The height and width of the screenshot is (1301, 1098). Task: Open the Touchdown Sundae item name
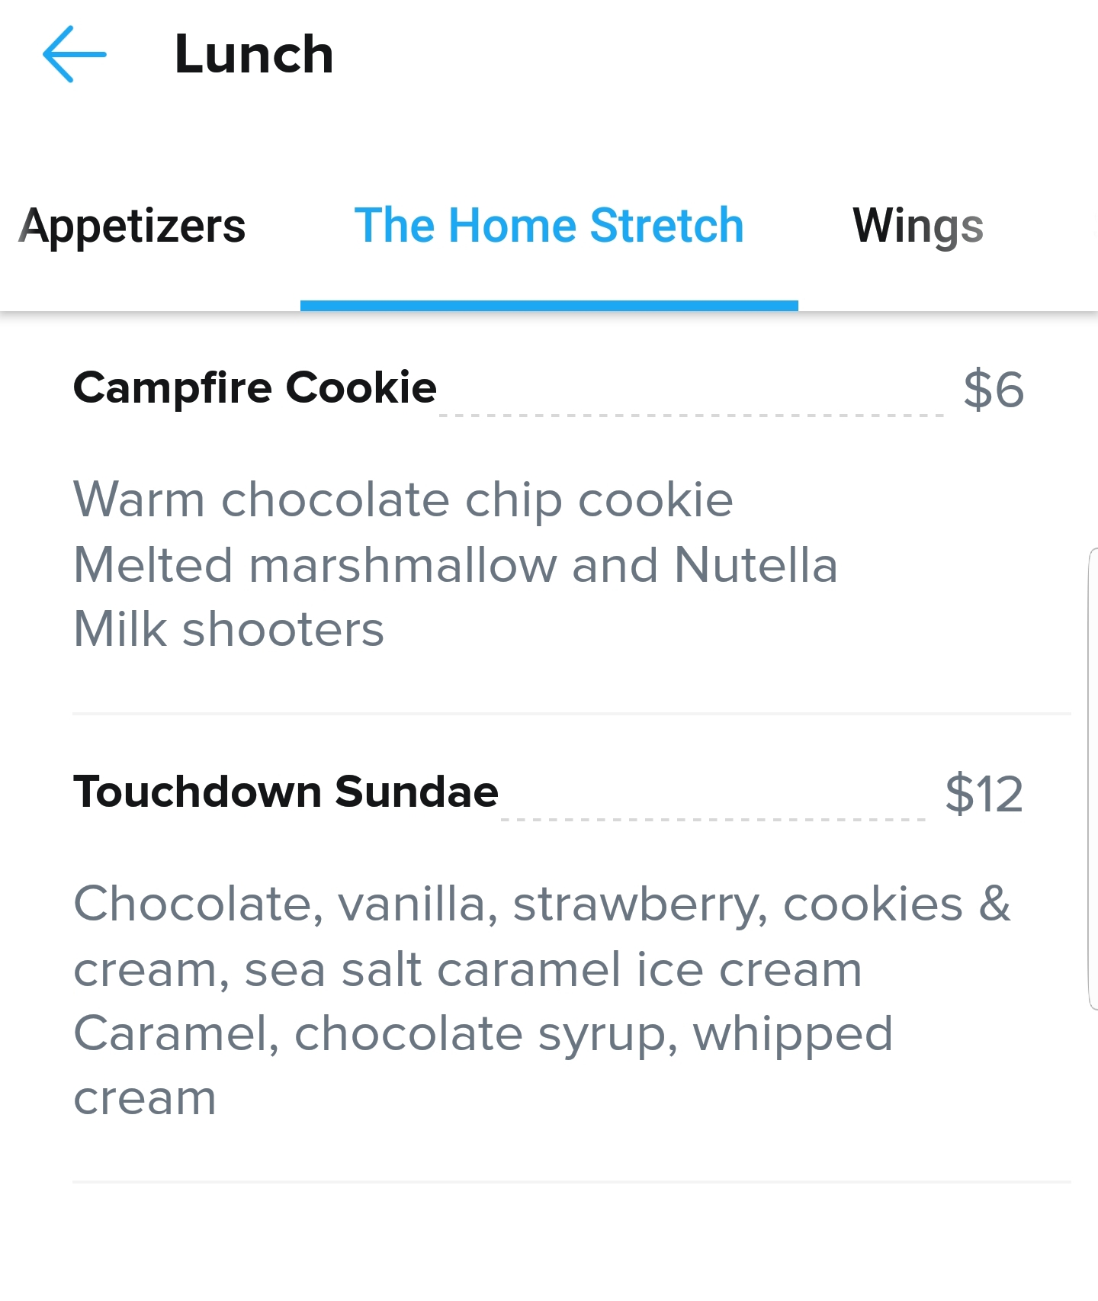click(286, 792)
